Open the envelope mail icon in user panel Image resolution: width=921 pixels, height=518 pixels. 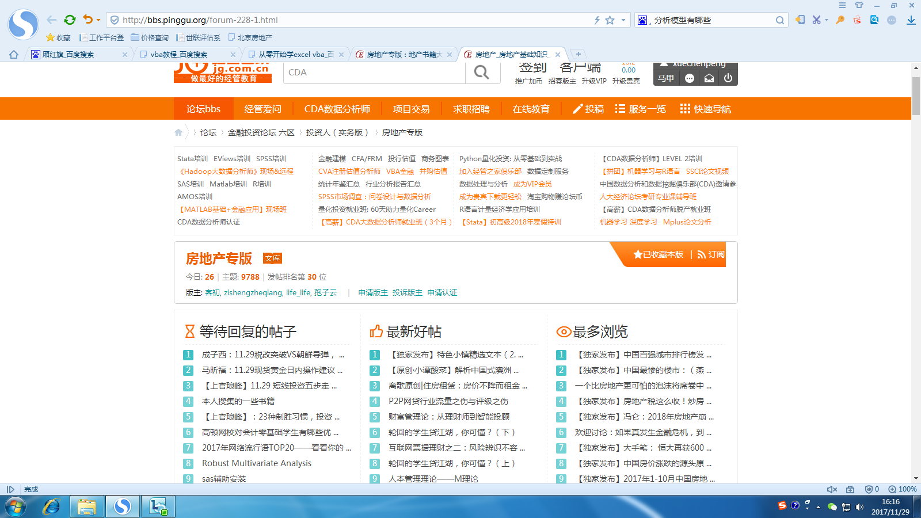point(709,78)
